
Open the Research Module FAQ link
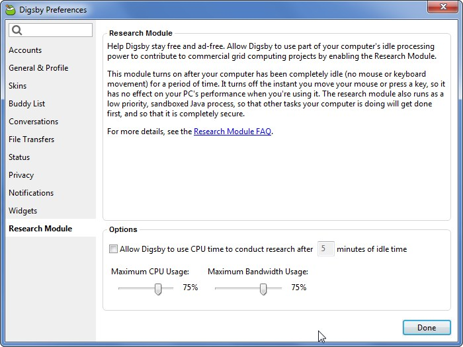[232, 132]
